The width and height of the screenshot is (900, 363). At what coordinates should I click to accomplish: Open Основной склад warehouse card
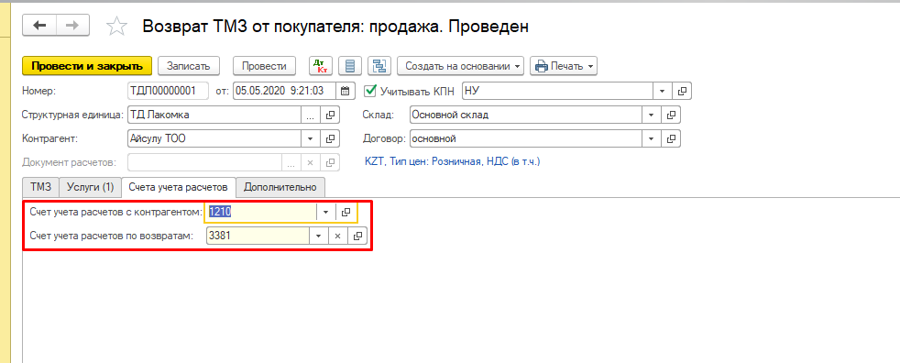click(x=671, y=115)
